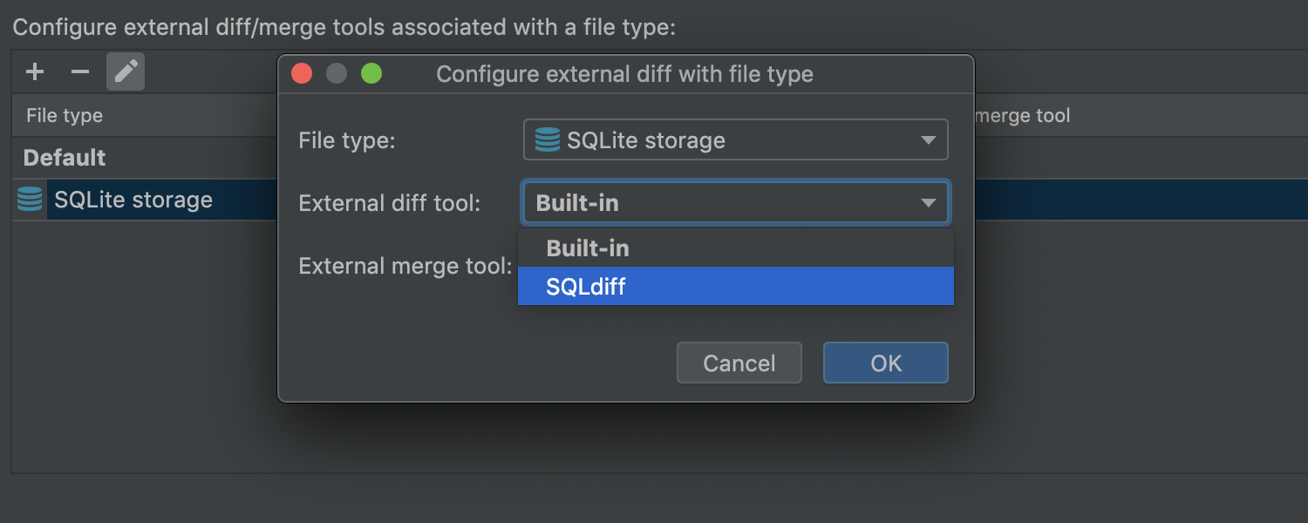Click the File type column header

click(65, 115)
